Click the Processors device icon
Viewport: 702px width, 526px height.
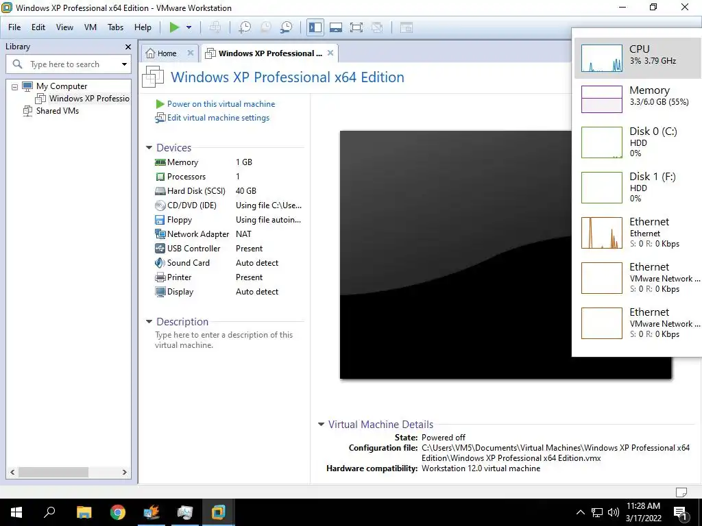(160, 177)
